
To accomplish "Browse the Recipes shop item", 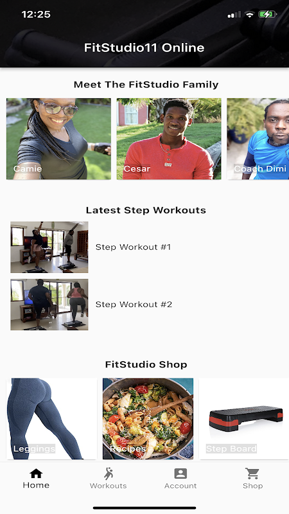I will (148, 419).
